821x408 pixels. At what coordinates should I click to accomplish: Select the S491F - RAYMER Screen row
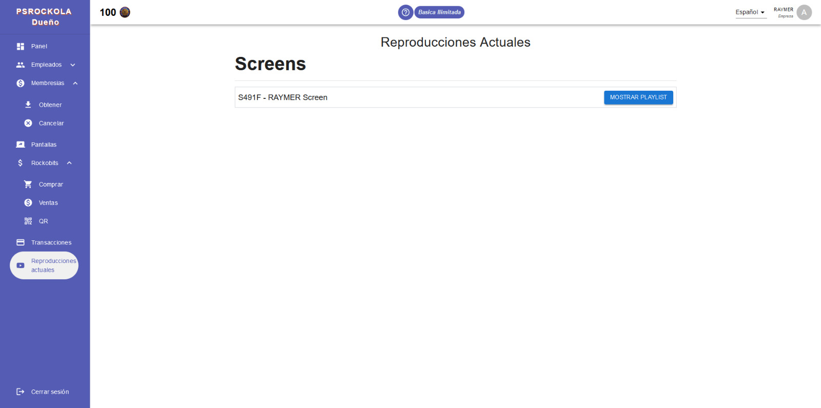pos(456,97)
